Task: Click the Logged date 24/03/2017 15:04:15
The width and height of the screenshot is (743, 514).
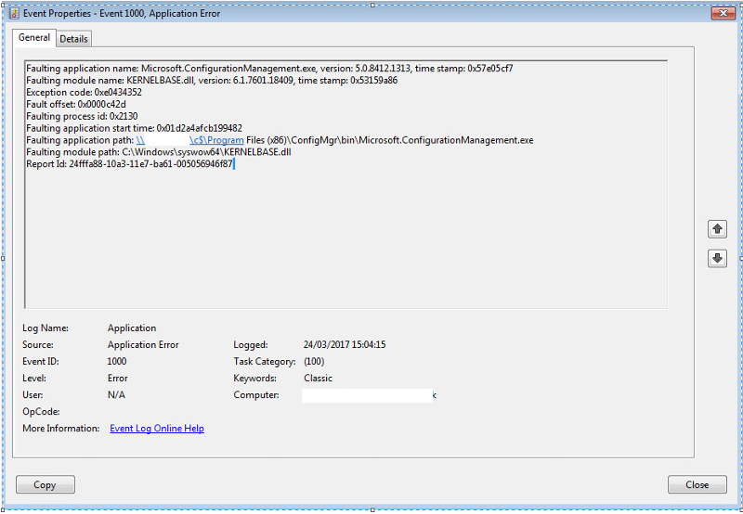Action: click(345, 344)
